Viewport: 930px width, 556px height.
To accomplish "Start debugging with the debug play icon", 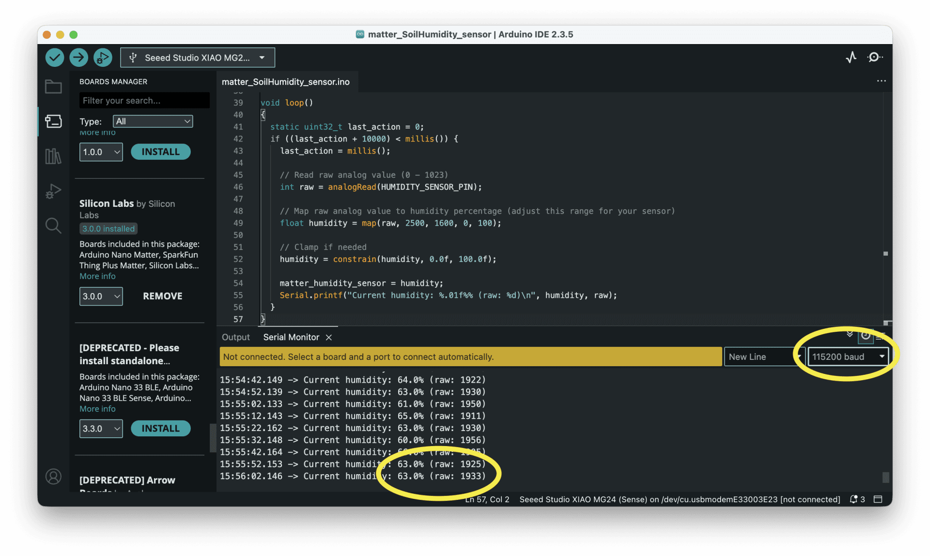I will click(x=102, y=58).
